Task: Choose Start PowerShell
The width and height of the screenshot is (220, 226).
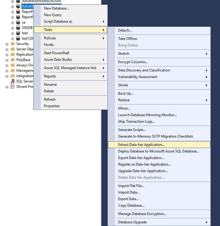Action: click(71, 53)
